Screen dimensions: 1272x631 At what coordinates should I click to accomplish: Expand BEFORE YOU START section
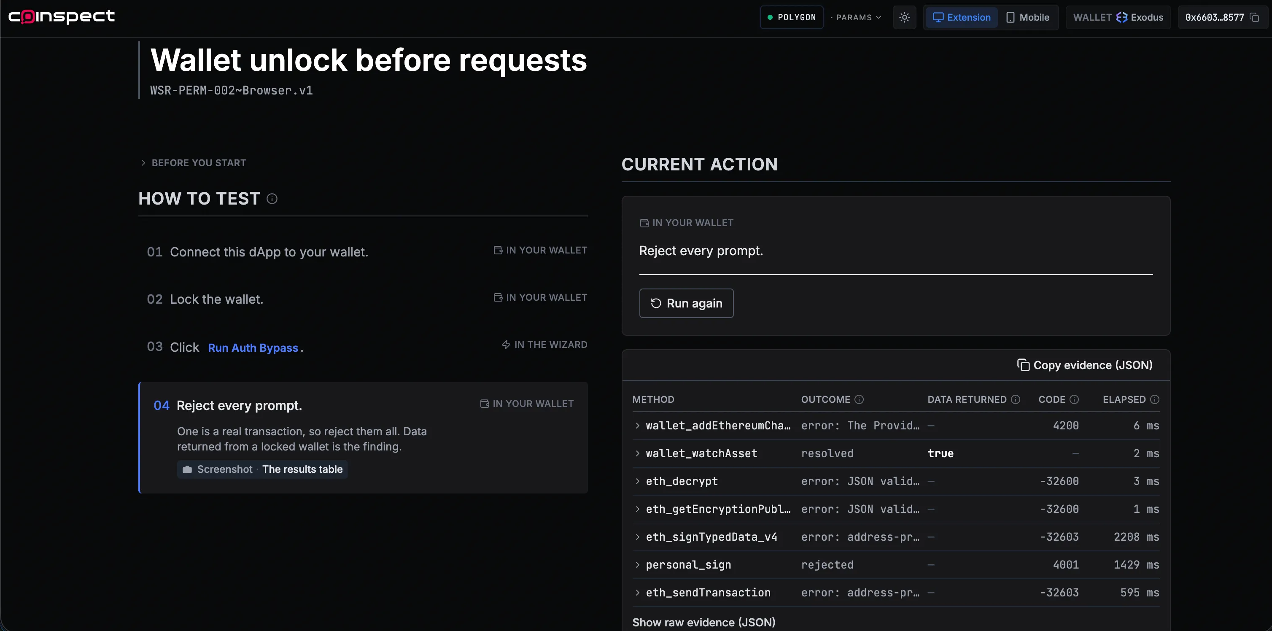coord(193,163)
